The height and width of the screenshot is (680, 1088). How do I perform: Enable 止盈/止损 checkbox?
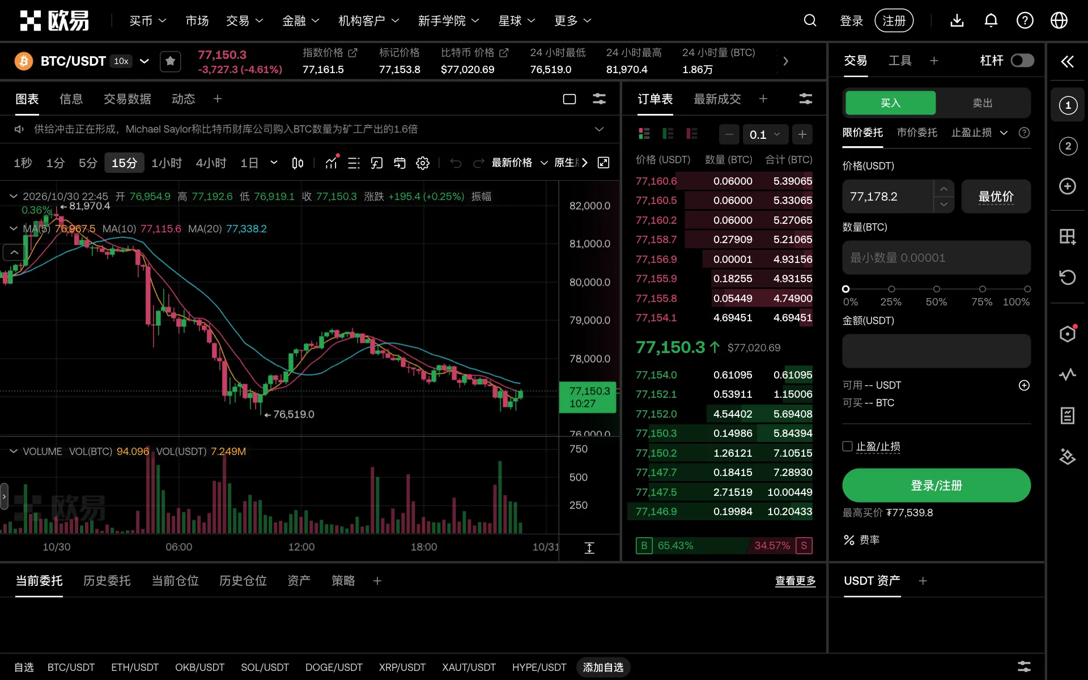848,447
